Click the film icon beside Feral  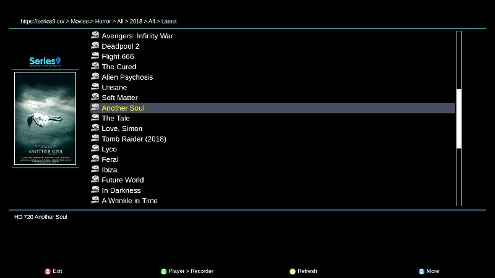point(95,159)
